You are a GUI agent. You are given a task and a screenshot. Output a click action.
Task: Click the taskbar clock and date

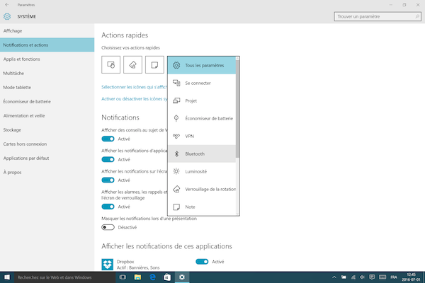tap(411, 277)
